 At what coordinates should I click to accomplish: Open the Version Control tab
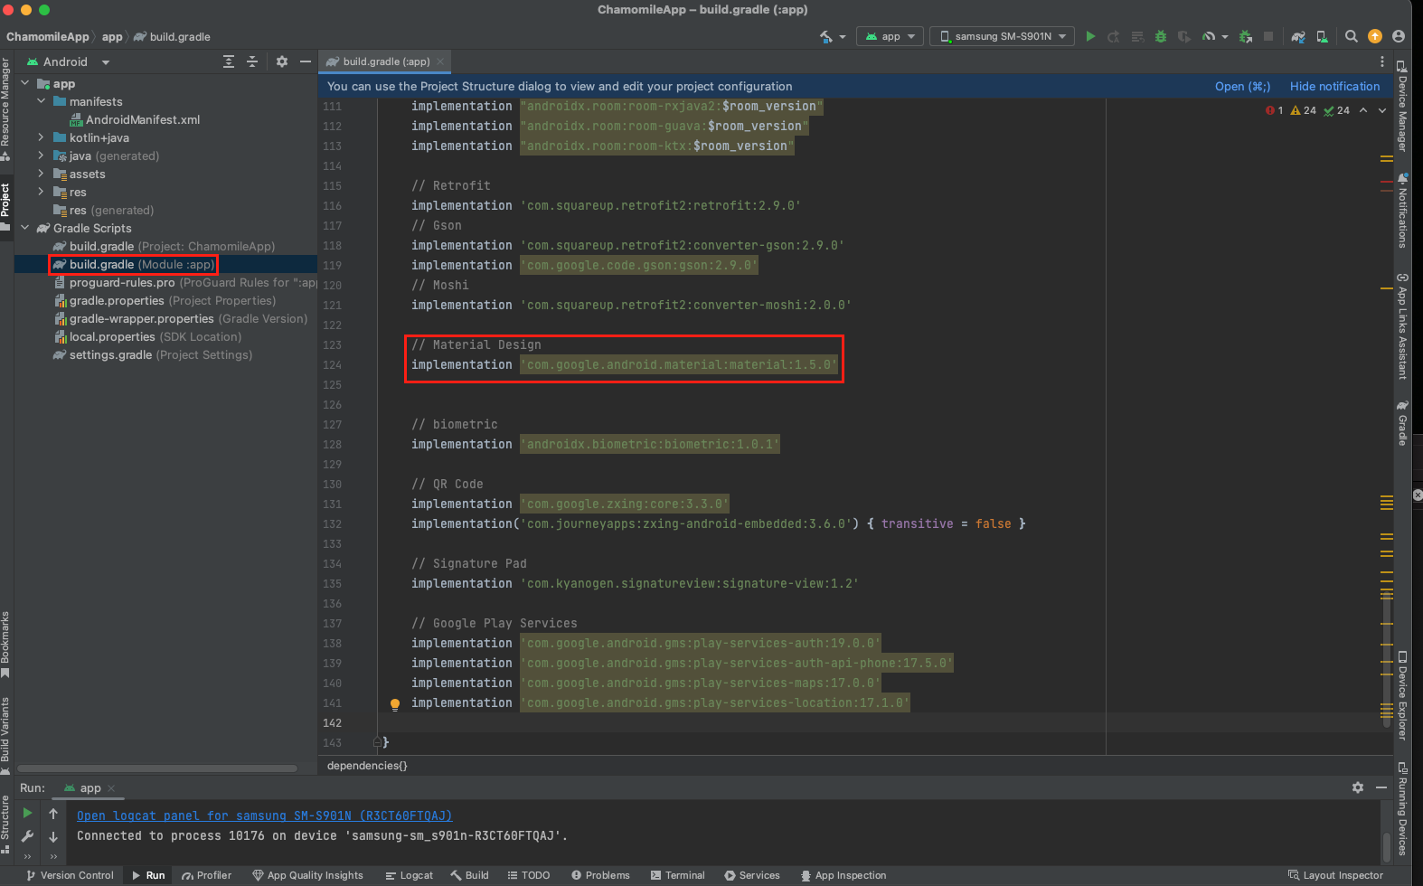(70, 875)
